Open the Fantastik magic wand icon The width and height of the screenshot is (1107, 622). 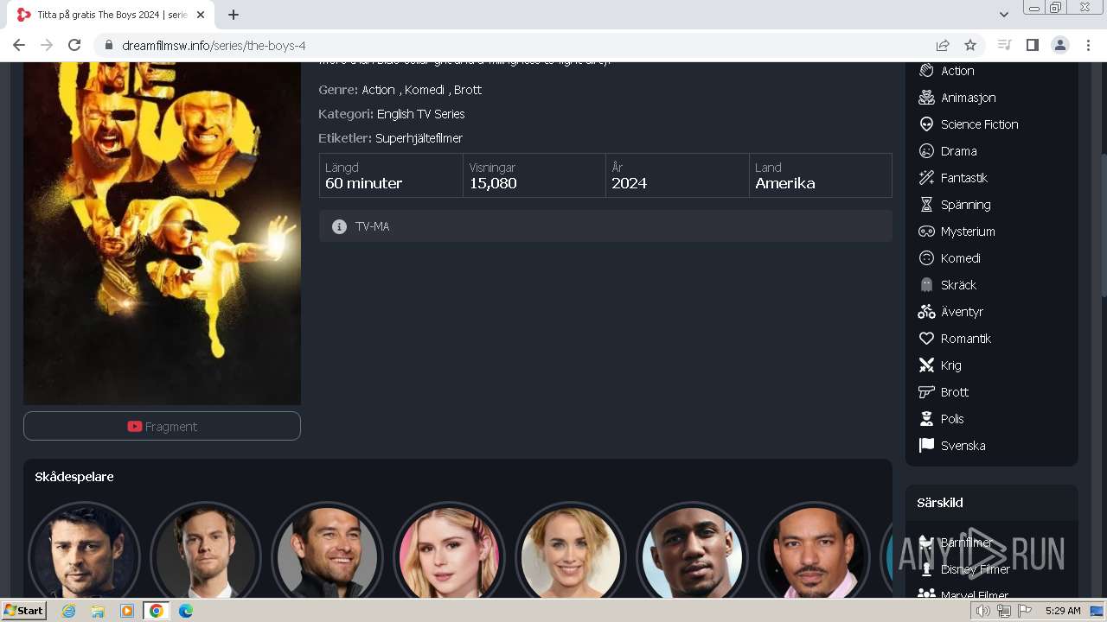click(x=926, y=178)
